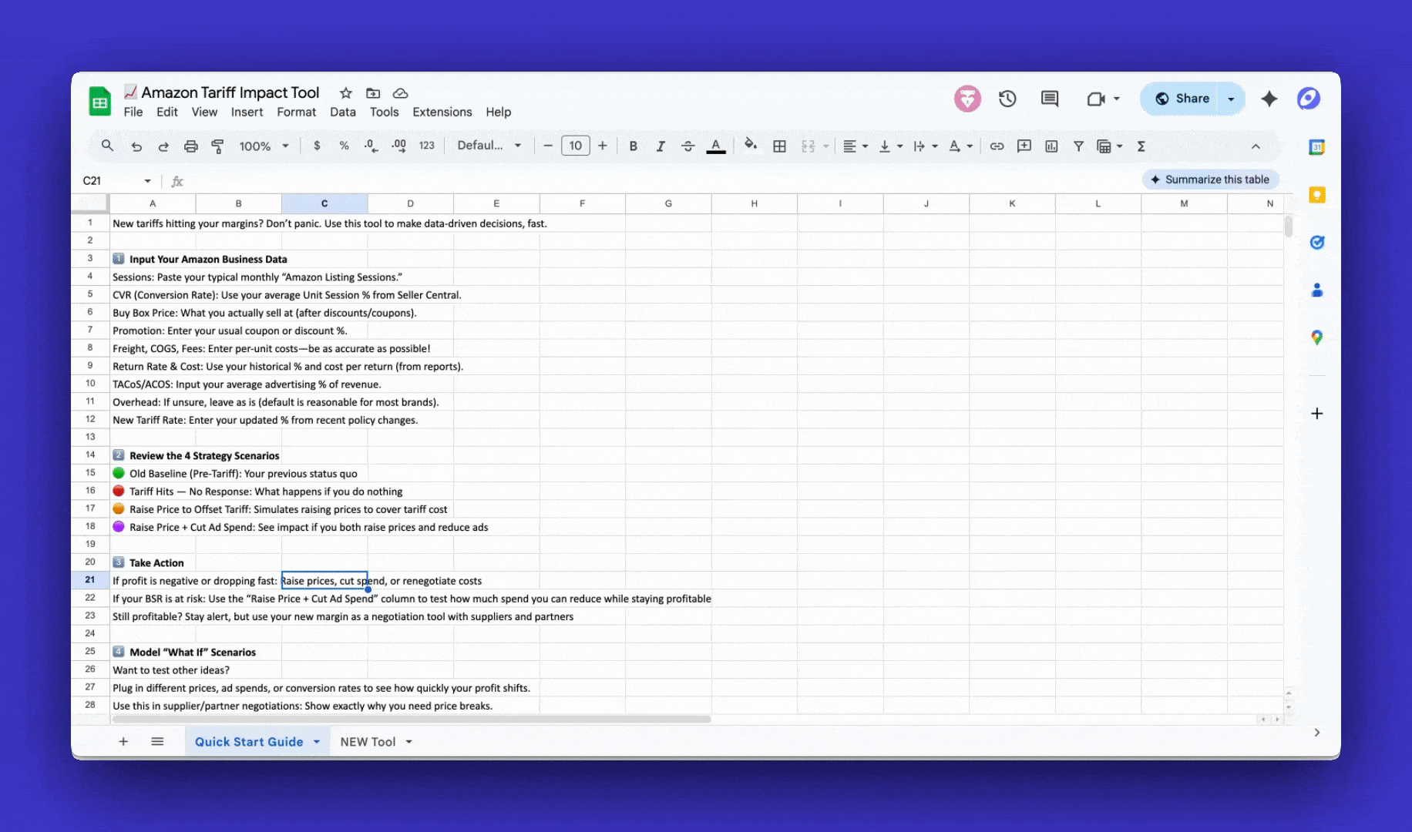Insert a comment from toolbar
1412x832 pixels.
pyautogui.click(x=1024, y=146)
